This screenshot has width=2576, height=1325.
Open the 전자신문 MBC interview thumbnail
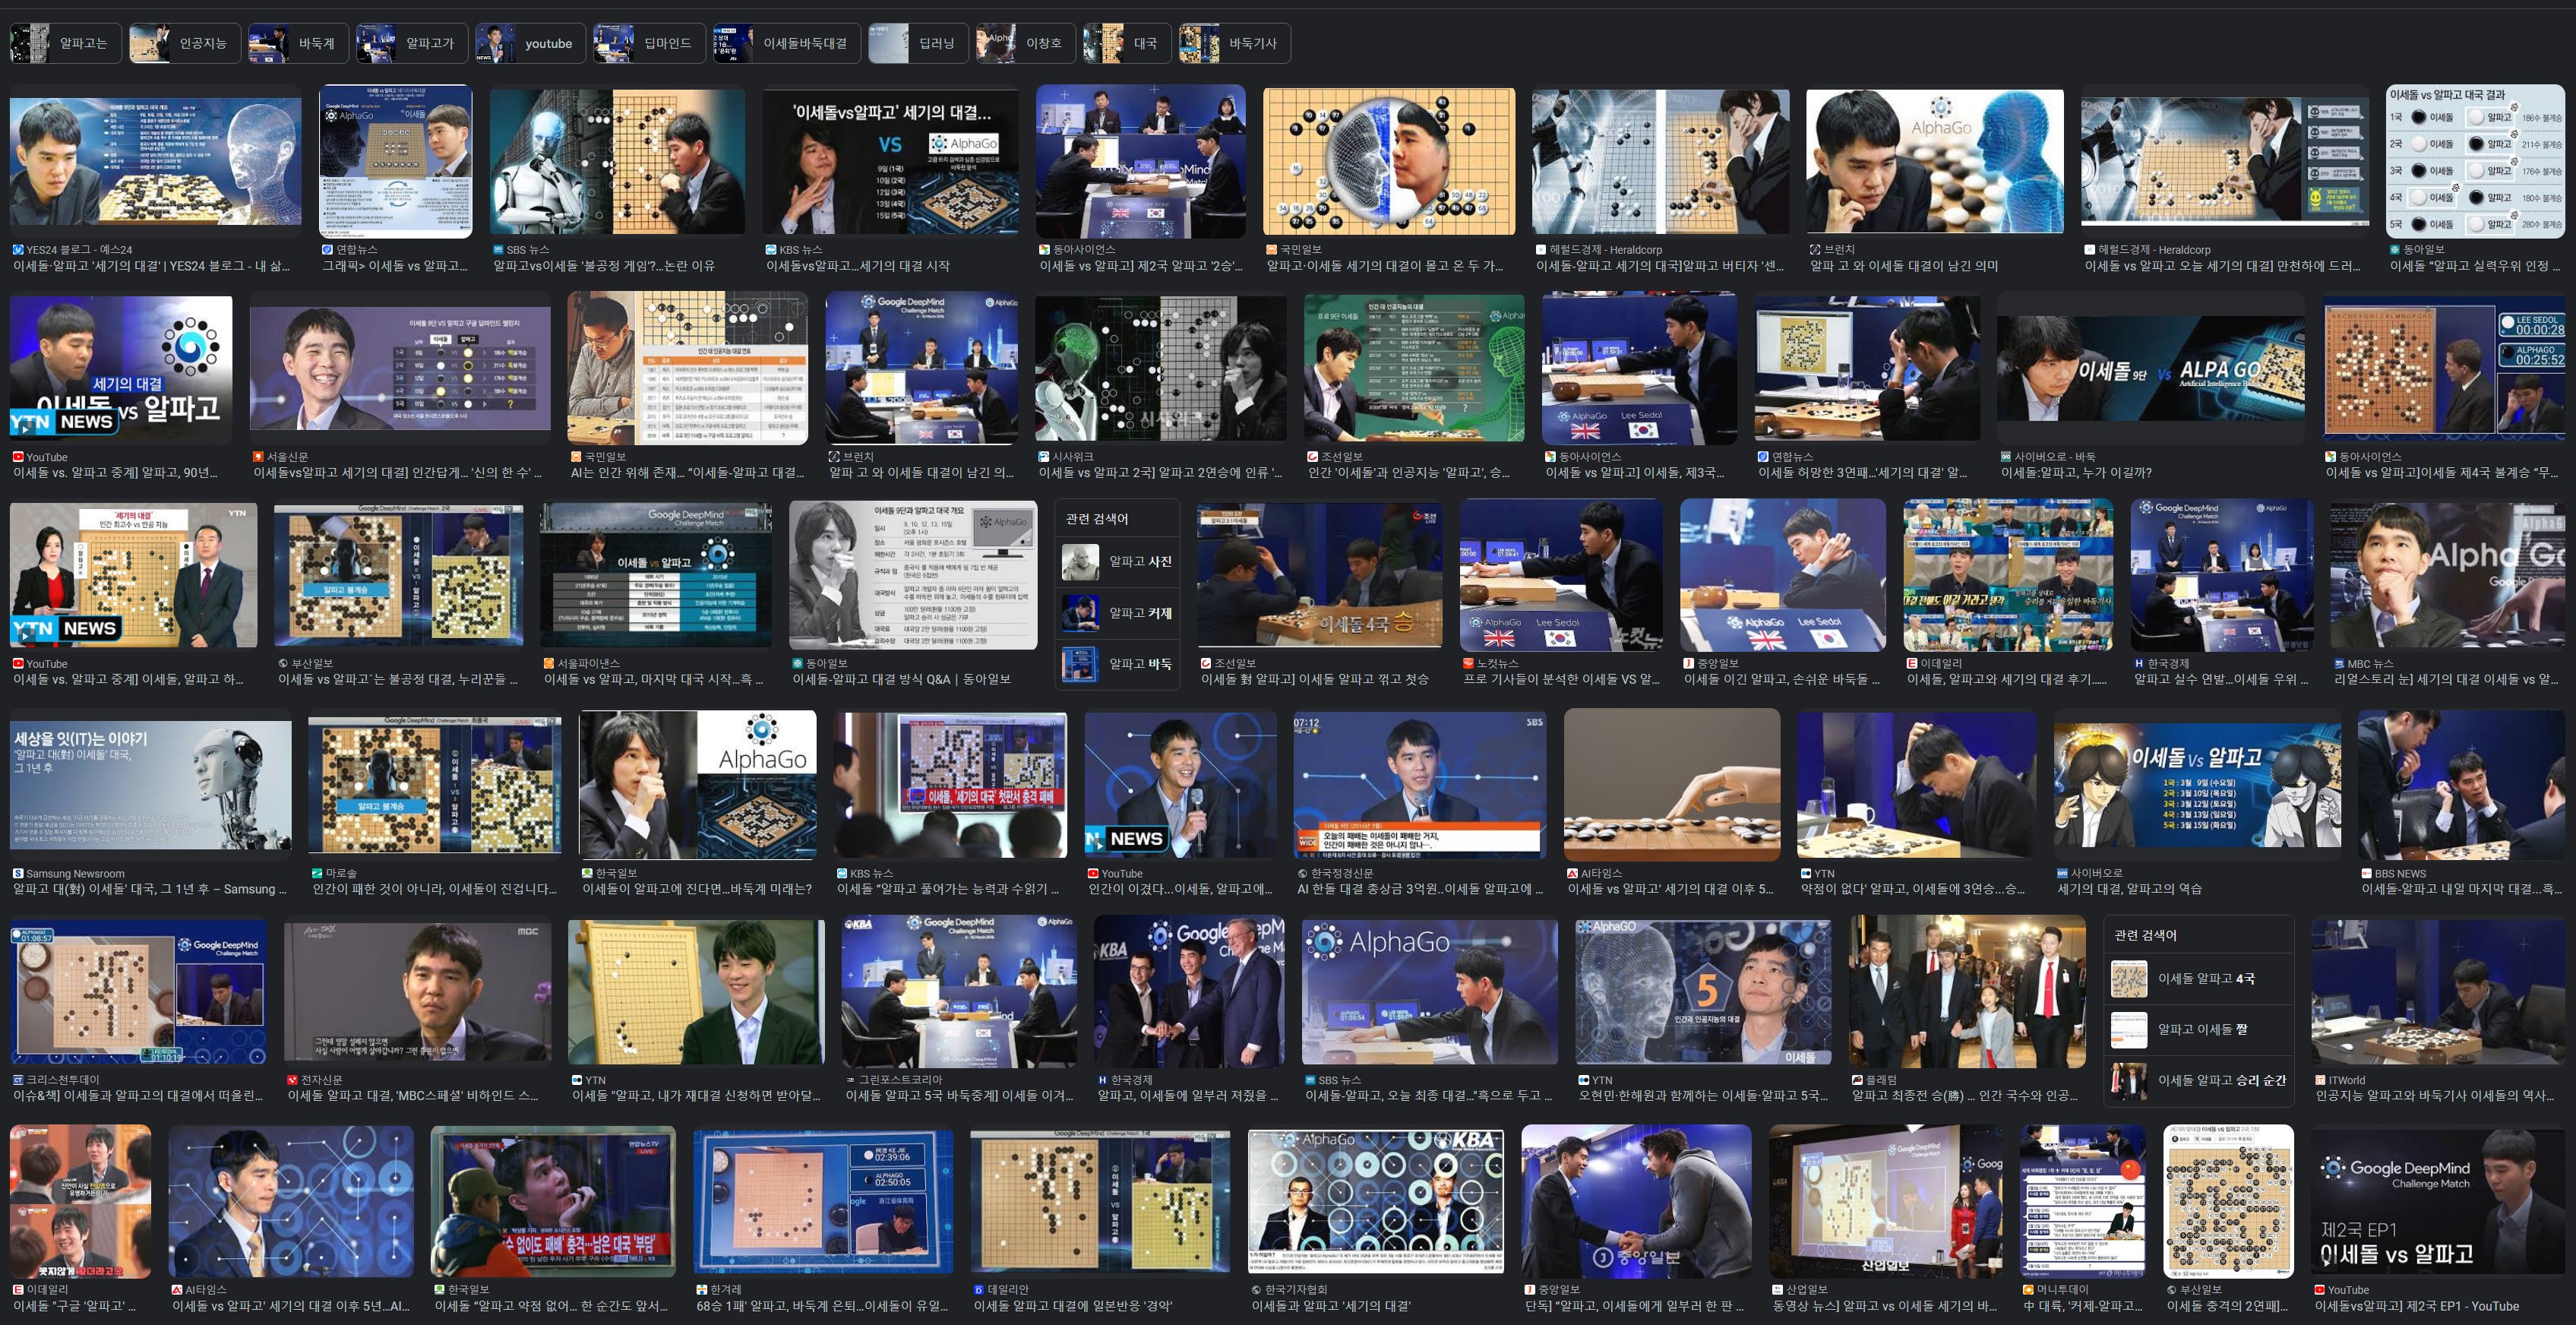click(x=417, y=991)
